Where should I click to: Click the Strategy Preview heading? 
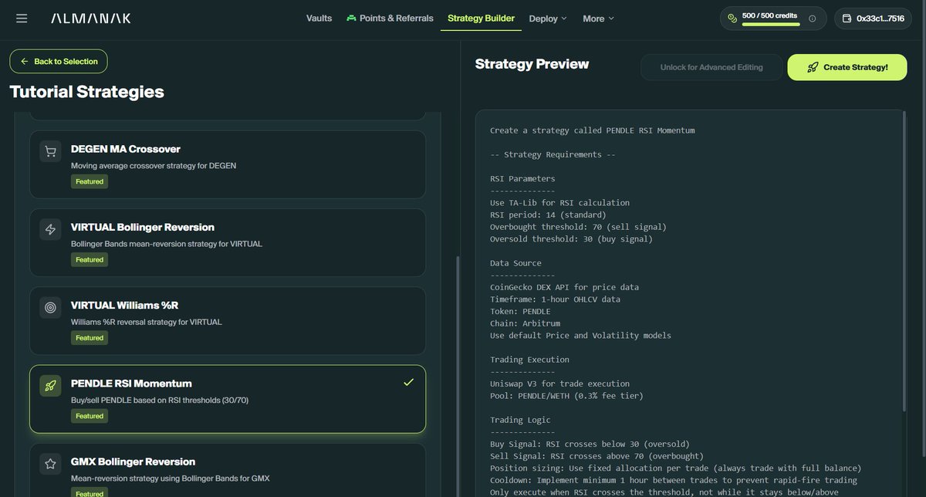532,64
